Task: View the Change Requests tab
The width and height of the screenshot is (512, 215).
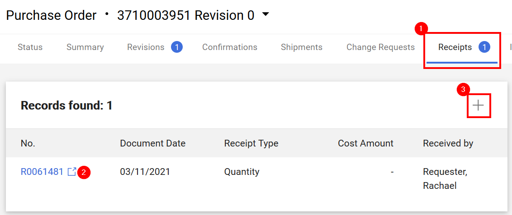Action: [380, 47]
